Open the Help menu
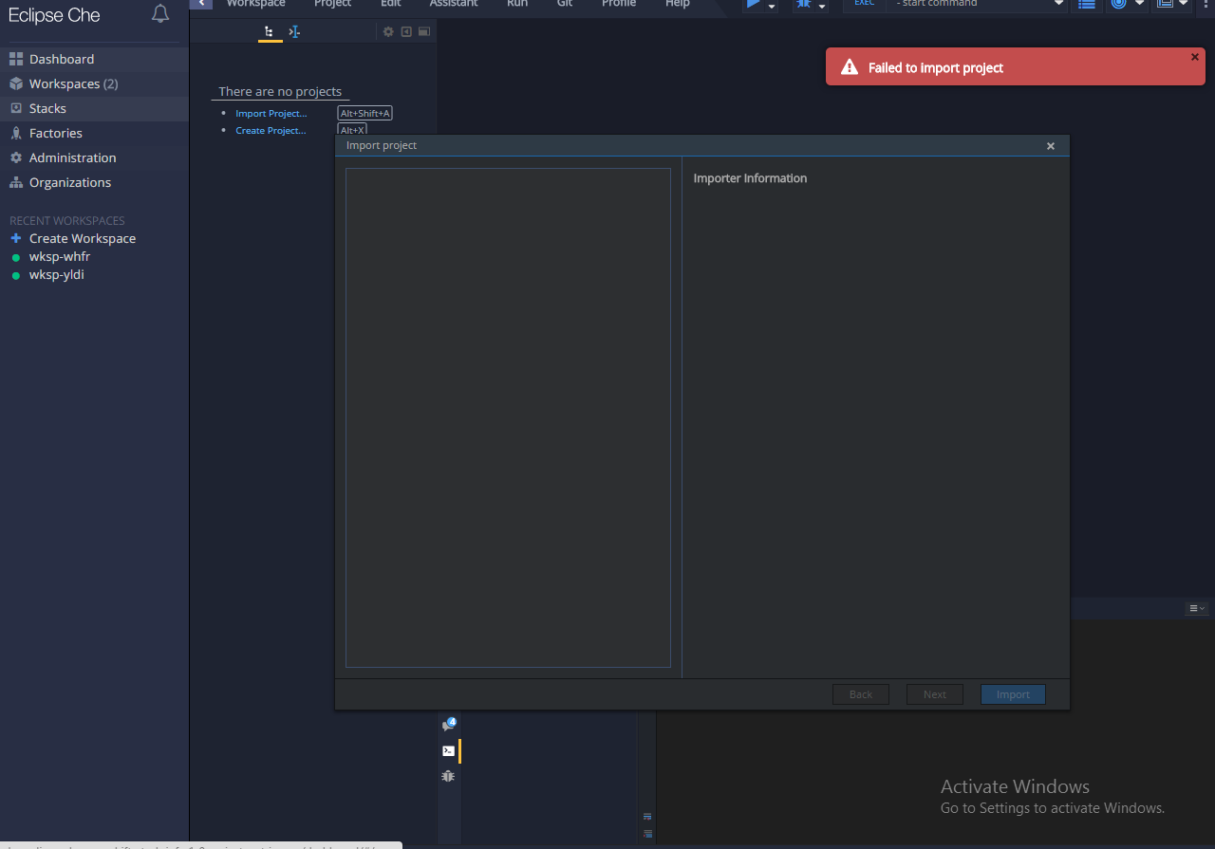Viewport: 1215px width, 849px height. click(x=678, y=4)
